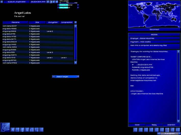Open the send mail envelope icon

click(x=32, y=130)
